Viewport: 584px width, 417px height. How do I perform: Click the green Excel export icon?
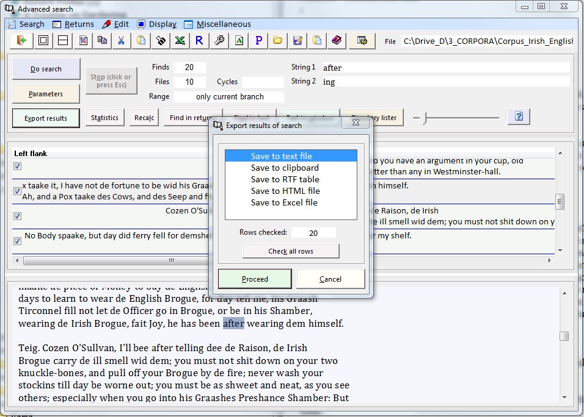pyautogui.click(x=180, y=41)
